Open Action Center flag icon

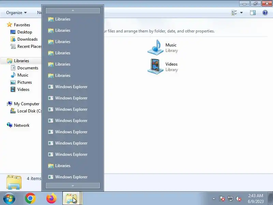coord(222,199)
